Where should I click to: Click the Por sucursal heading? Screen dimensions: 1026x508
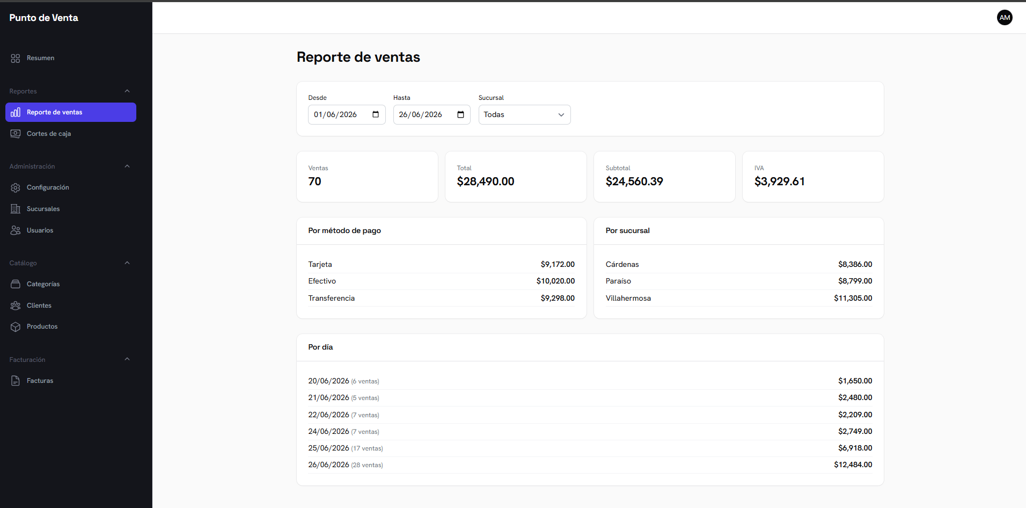coord(628,230)
